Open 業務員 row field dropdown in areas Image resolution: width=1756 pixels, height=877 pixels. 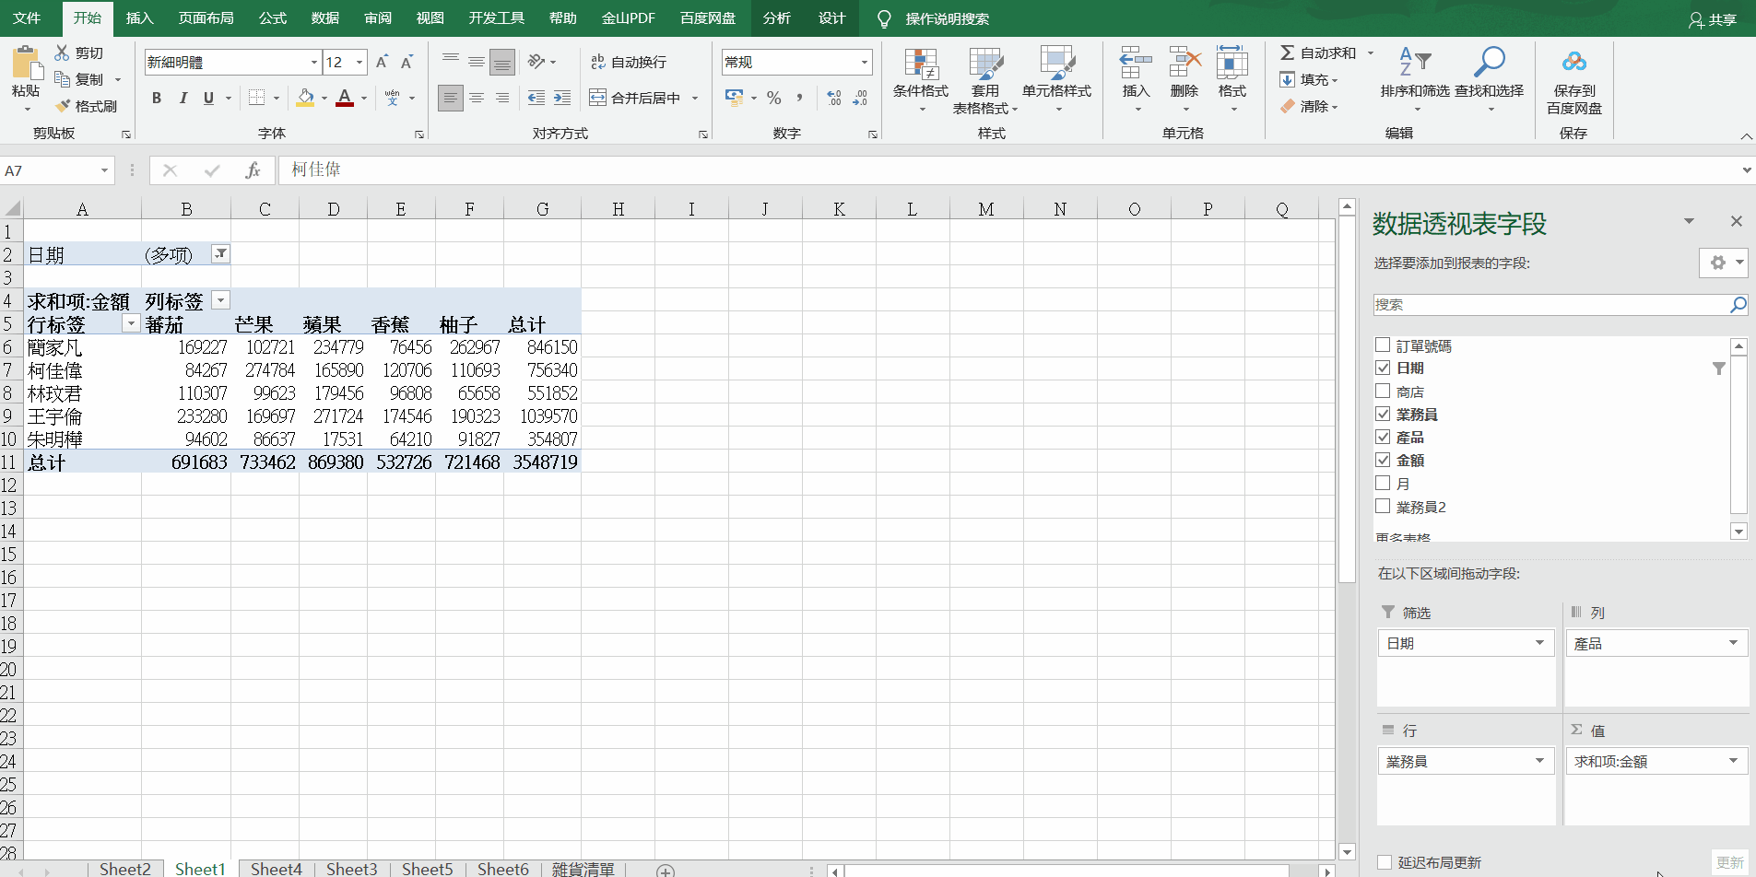coord(1539,761)
